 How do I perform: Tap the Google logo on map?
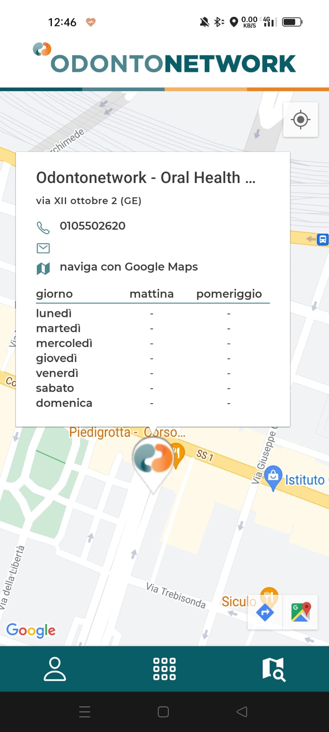pos(31,630)
